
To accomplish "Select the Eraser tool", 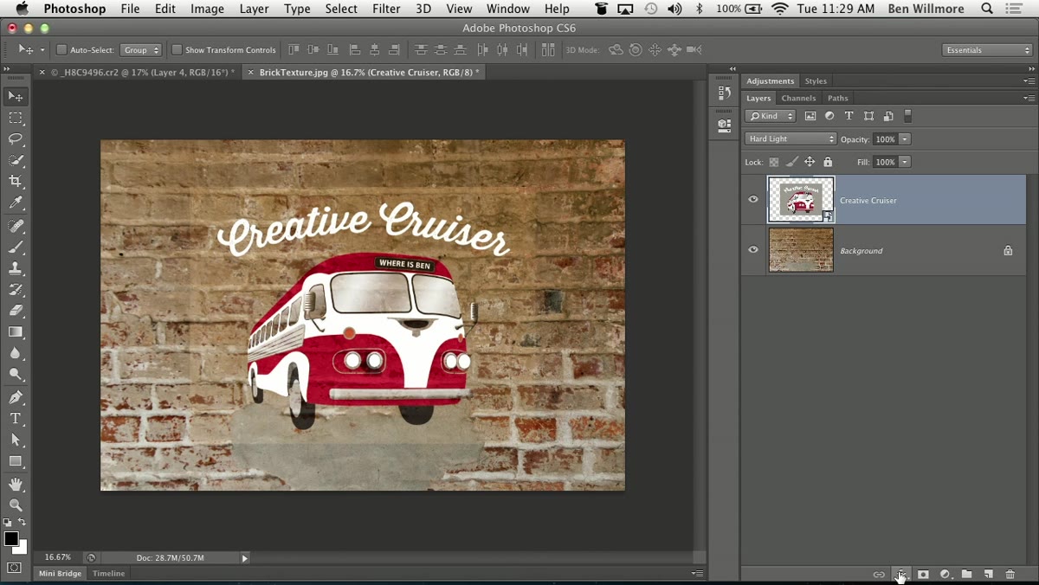I will (16, 311).
